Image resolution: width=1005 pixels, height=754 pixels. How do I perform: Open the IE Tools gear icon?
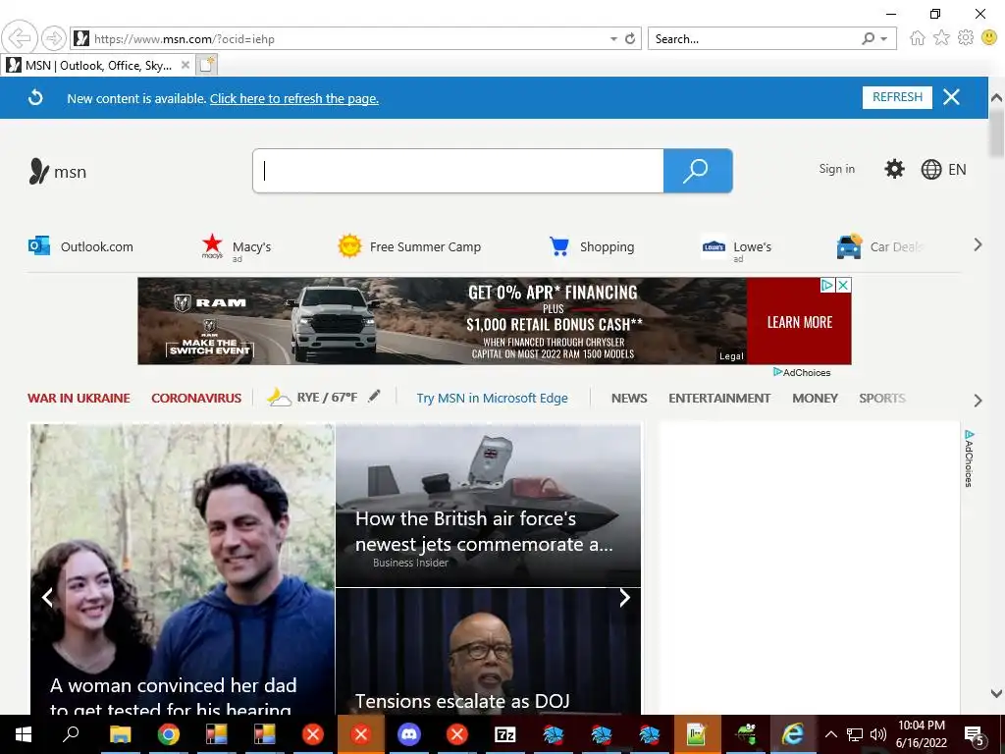tap(966, 38)
